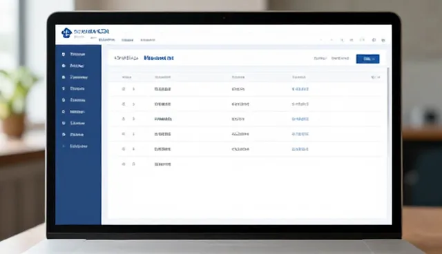This screenshot has width=442, height=254.
Task: Sort by the second column header of the table
Action: pos(163,77)
